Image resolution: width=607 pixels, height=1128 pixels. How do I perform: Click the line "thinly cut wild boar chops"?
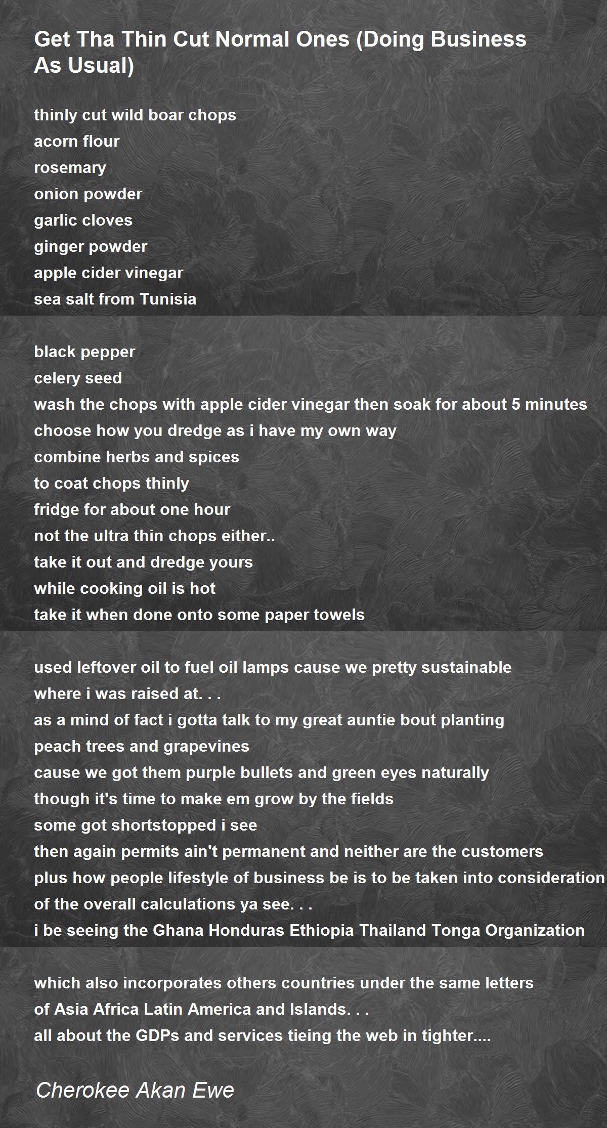pos(135,115)
